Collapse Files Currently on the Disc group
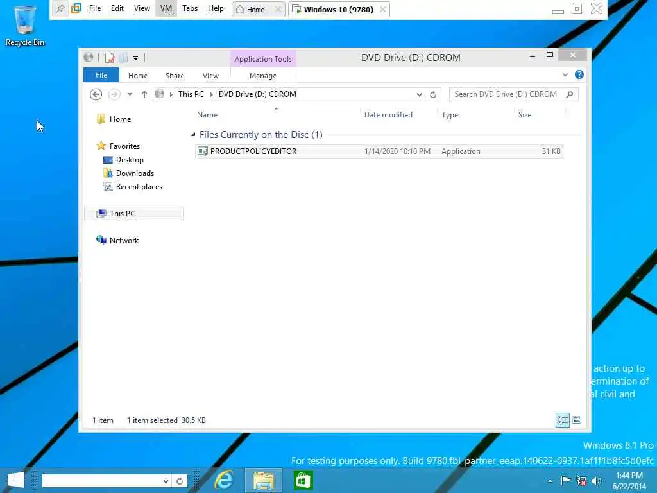This screenshot has width=657, height=493. [x=192, y=135]
